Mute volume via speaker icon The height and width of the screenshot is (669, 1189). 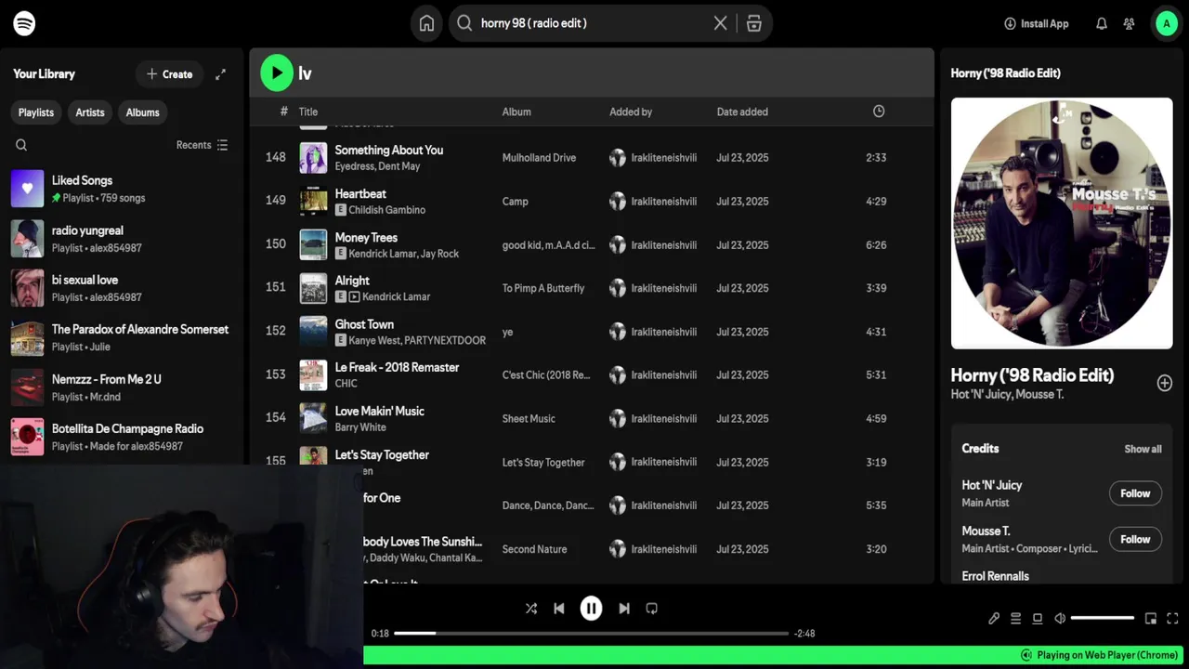coord(1060,619)
